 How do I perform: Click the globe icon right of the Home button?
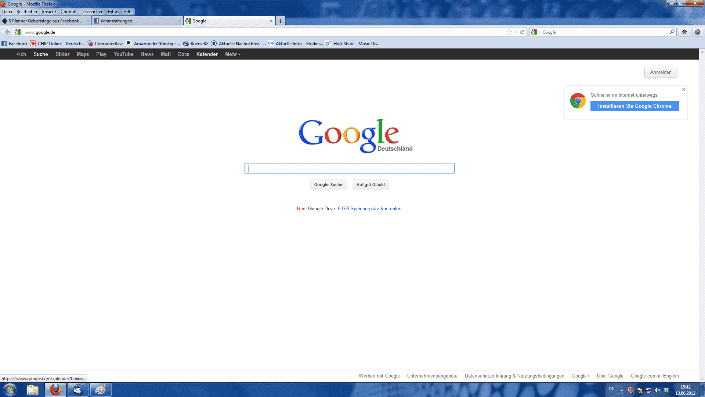697,32
